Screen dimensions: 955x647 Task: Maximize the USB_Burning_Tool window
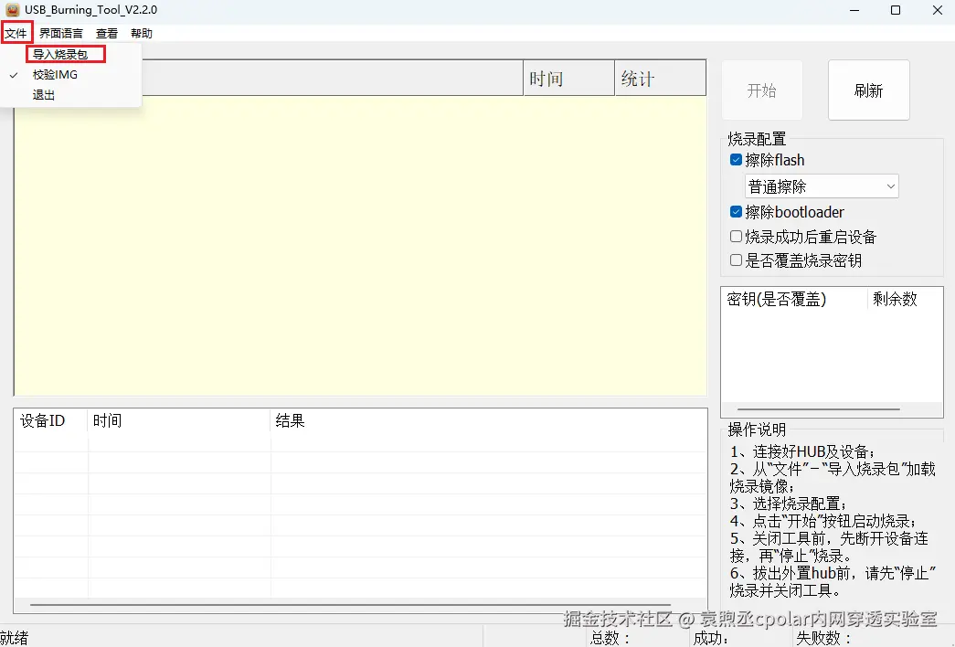[896, 10]
